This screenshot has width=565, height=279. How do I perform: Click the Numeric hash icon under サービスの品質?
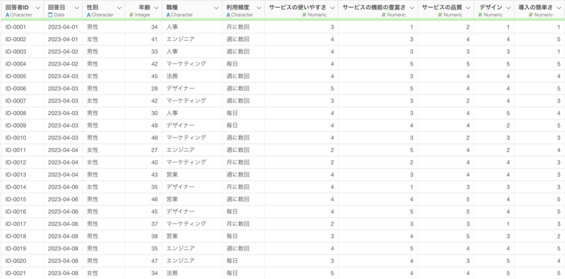[441, 15]
